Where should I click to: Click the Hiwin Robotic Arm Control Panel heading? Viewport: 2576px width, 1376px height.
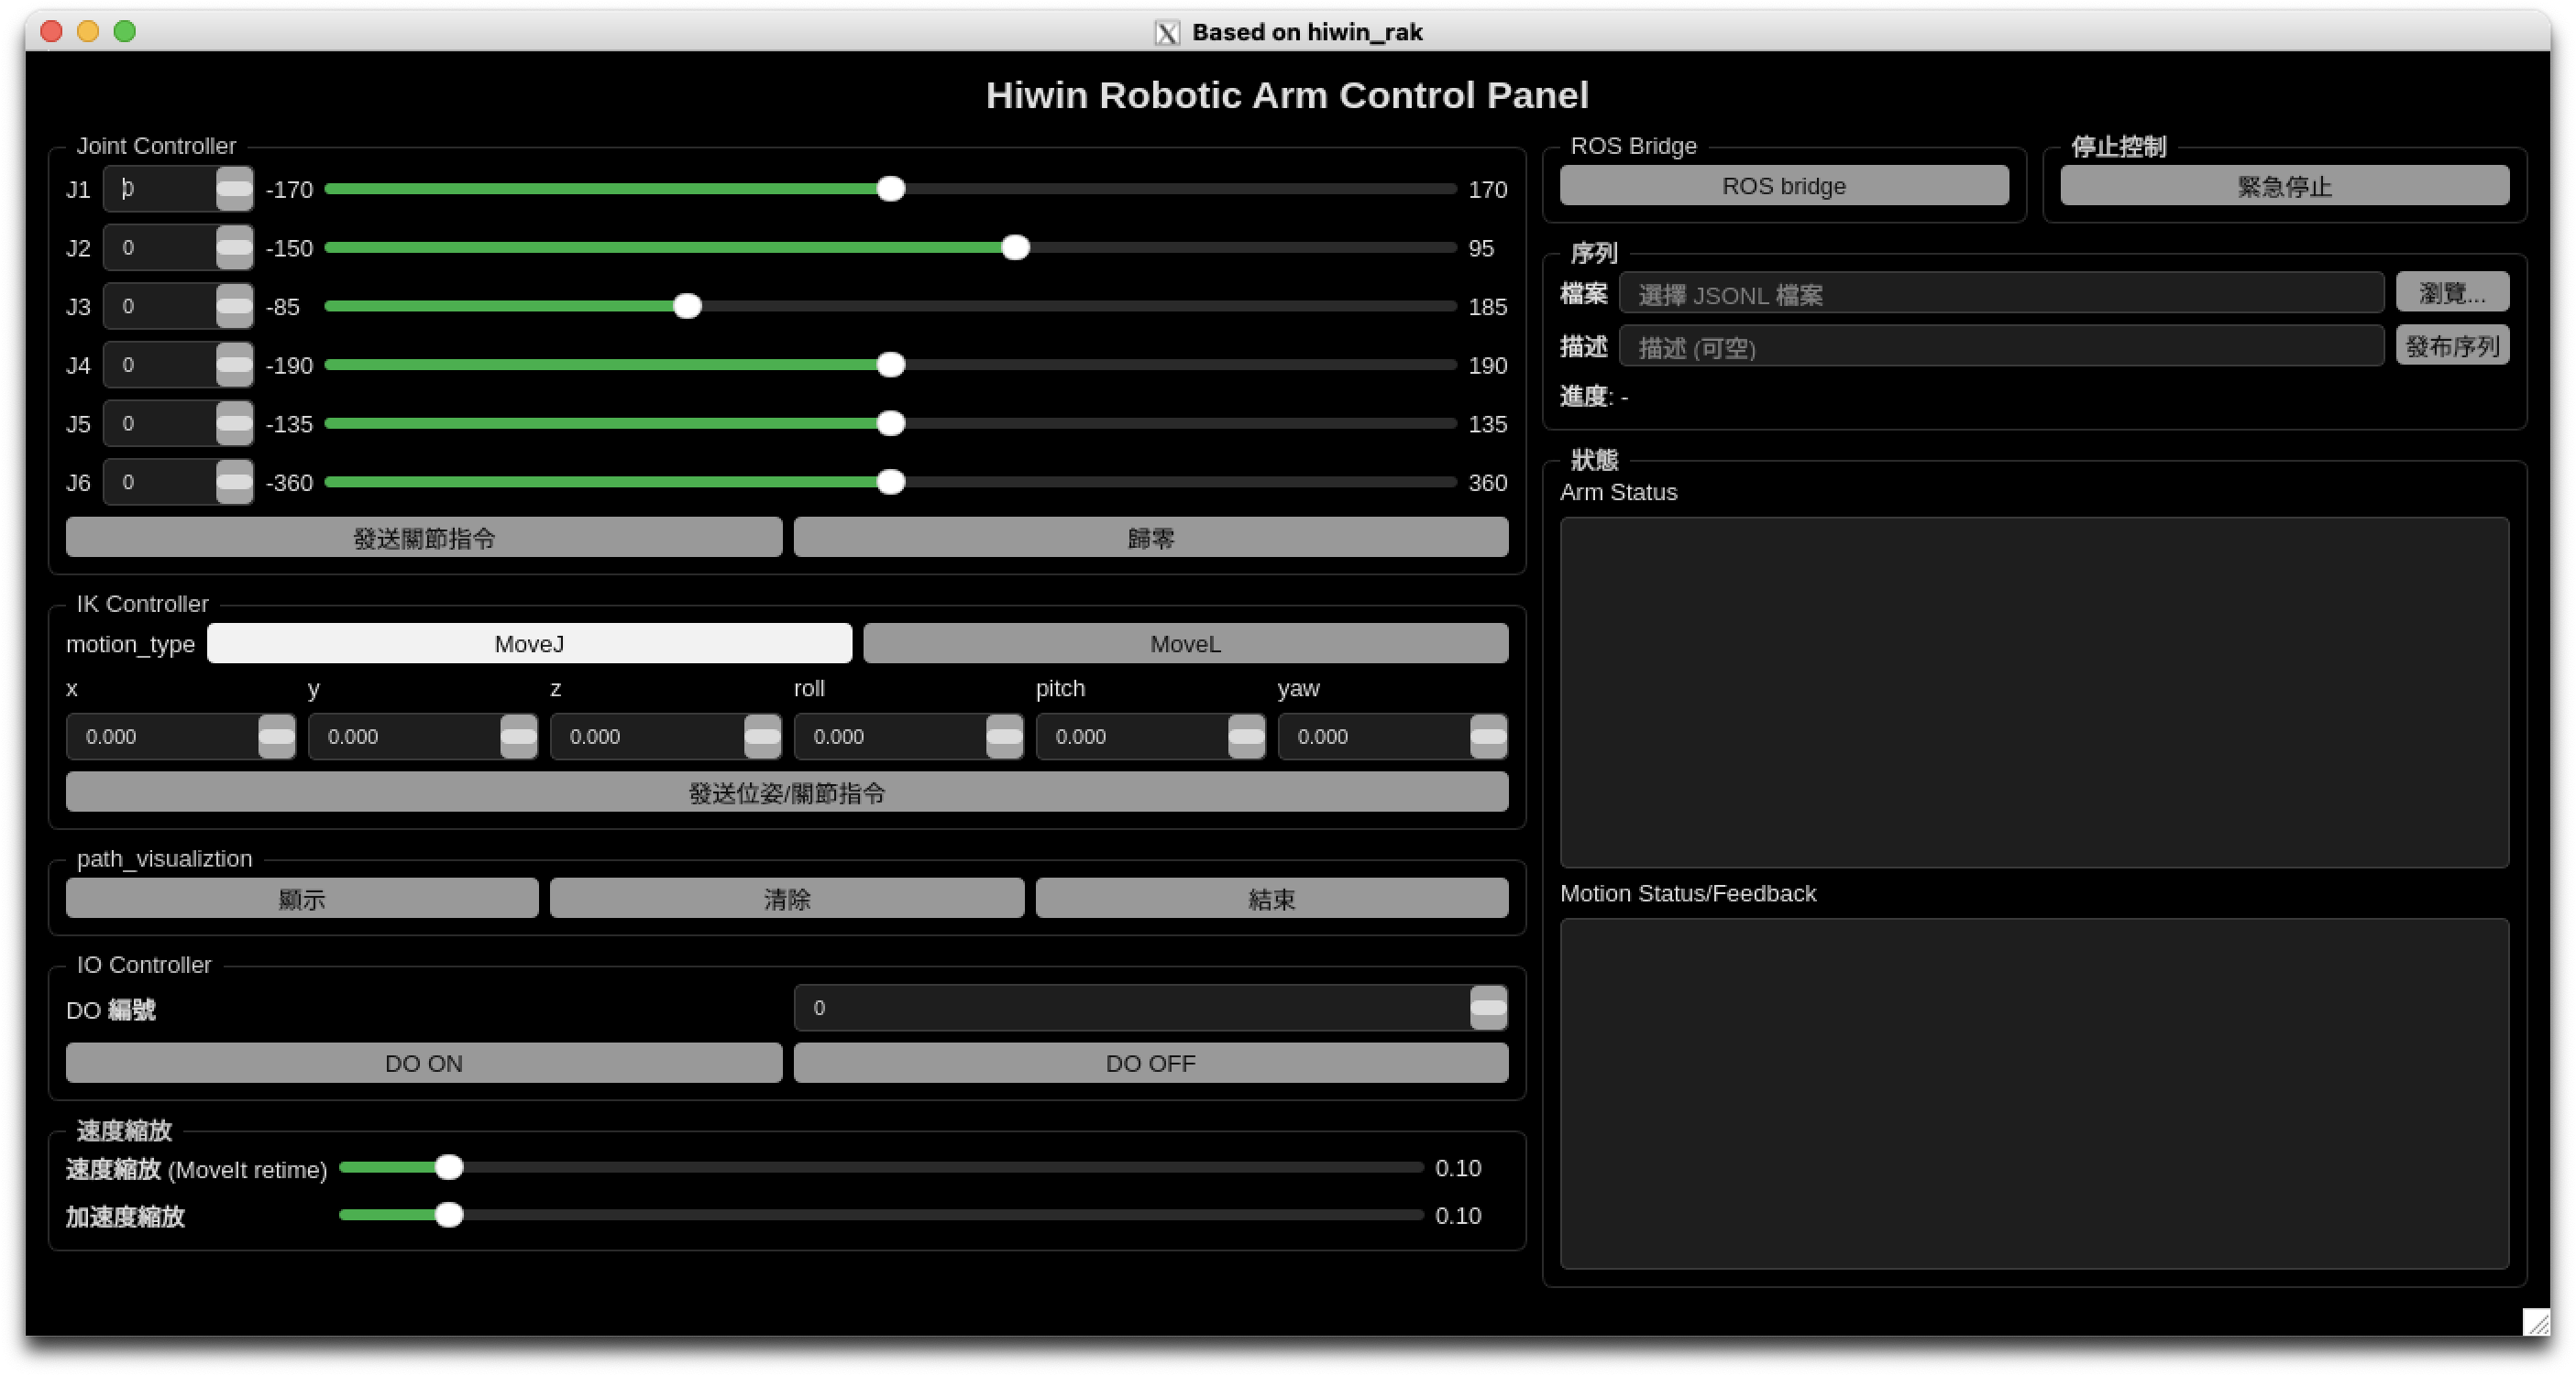point(1287,95)
